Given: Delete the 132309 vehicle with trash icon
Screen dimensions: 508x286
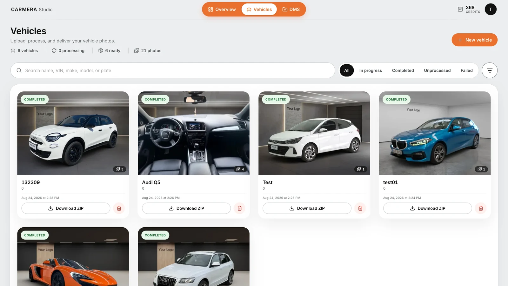Looking at the screenshot, I should click(119, 208).
